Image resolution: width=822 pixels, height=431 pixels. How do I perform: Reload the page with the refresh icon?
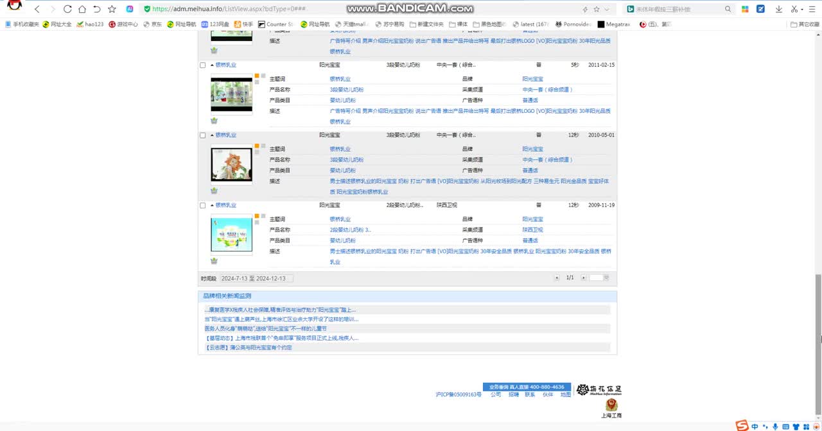67,9
